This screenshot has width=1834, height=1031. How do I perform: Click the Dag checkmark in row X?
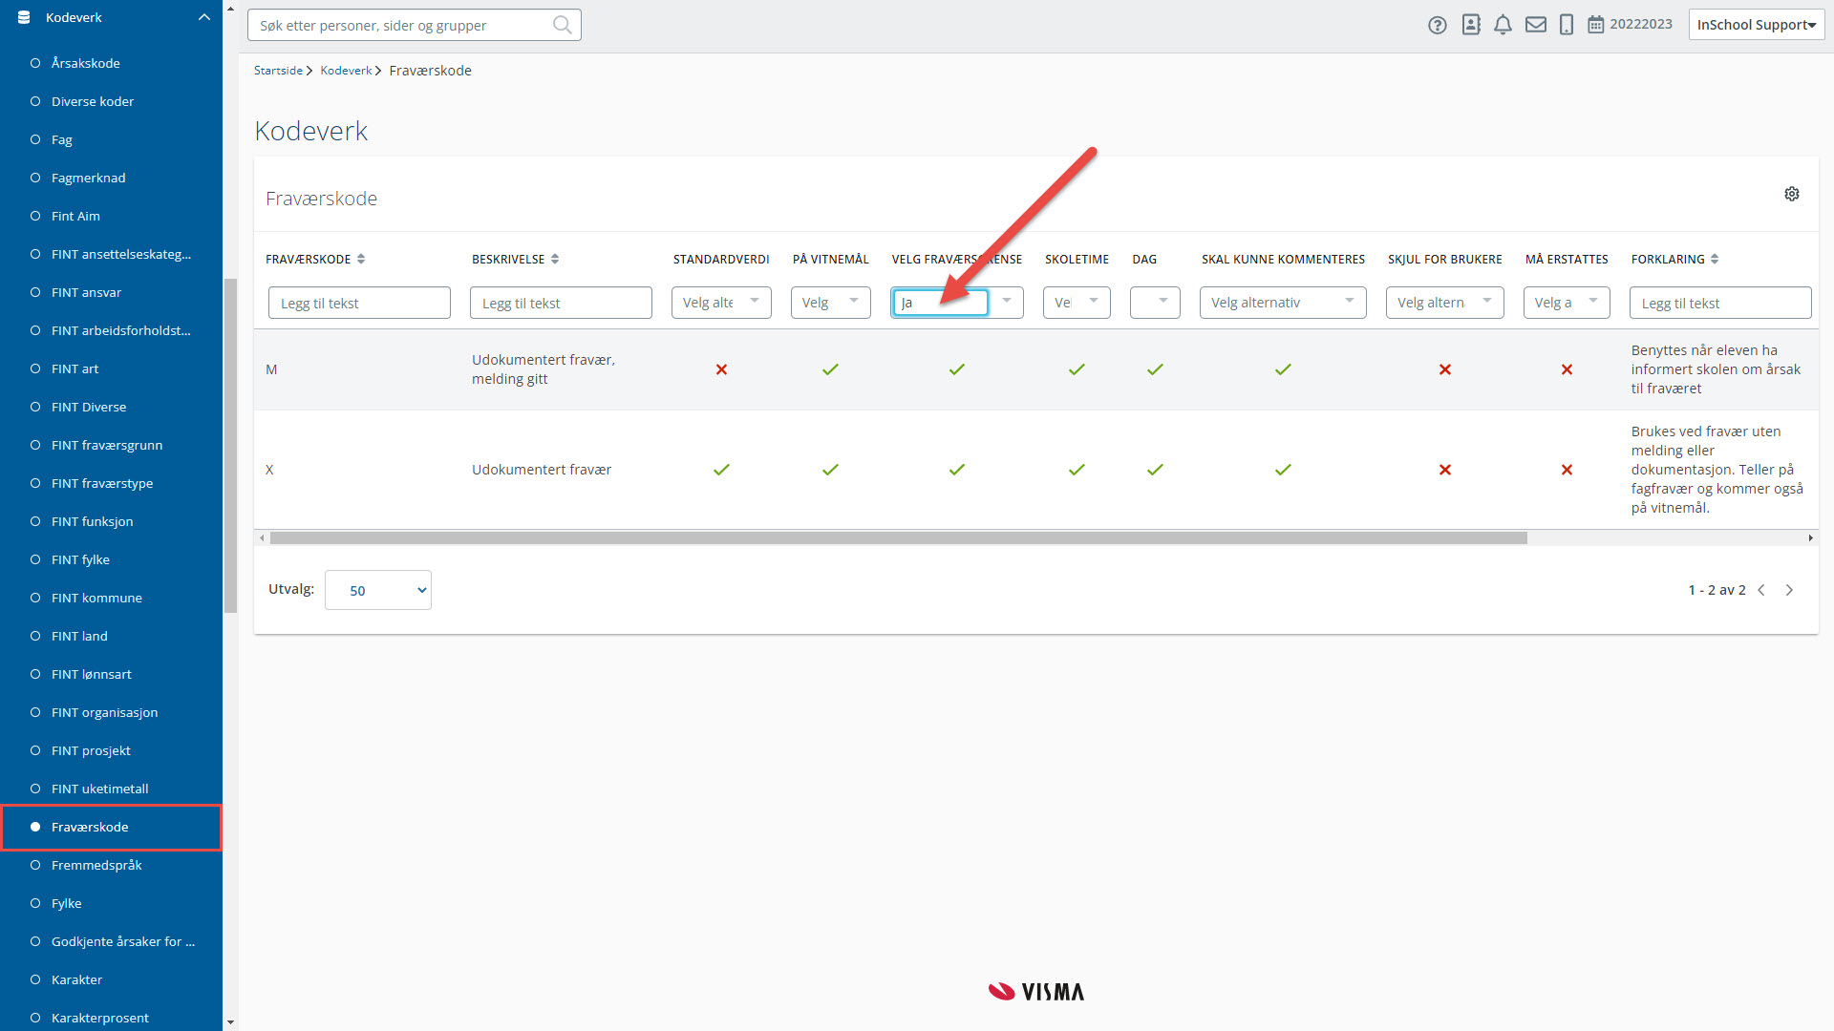1155,470
